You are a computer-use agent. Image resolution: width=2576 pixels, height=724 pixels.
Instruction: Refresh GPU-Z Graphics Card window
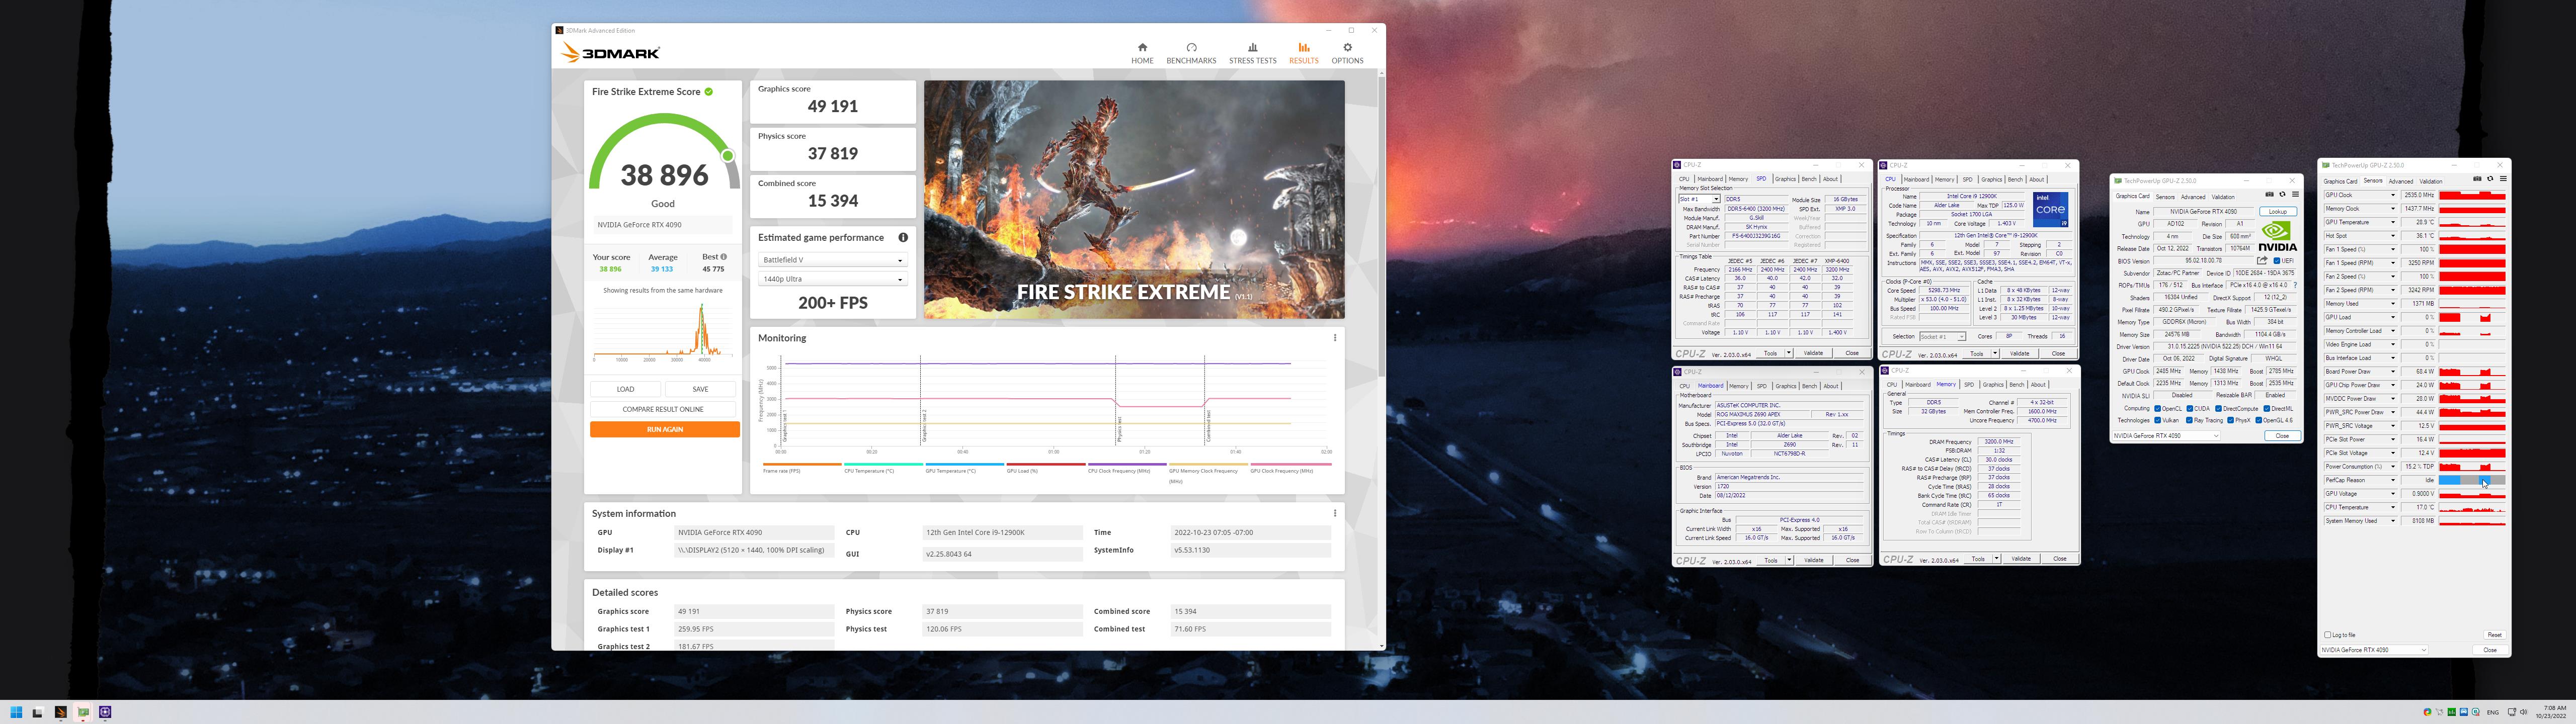pos(2282,194)
